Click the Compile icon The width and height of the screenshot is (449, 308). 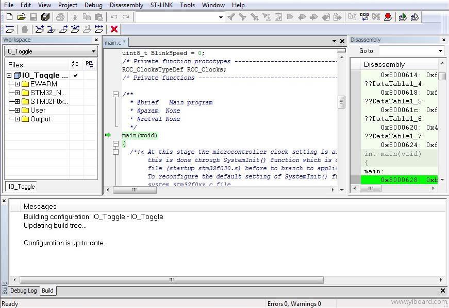coord(352,17)
